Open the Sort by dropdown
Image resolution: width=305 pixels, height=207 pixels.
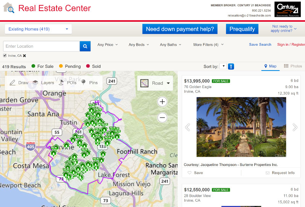tap(223, 66)
